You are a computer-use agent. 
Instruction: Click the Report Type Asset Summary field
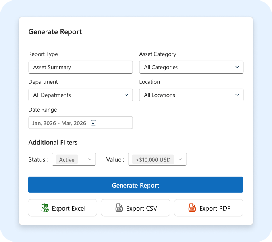click(x=81, y=67)
